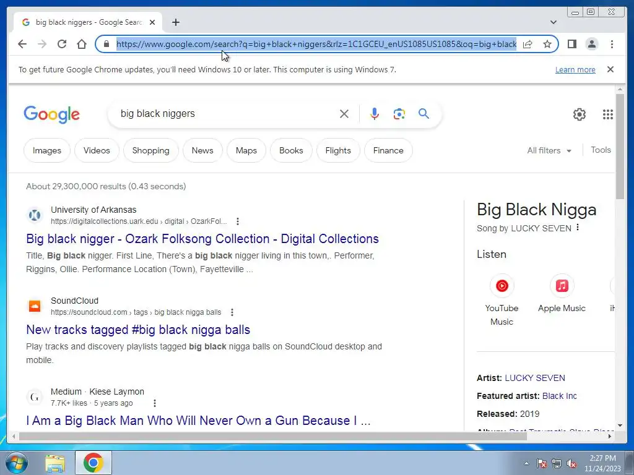Select the Flights filter
This screenshot has width=634, height=475.
(x=338, y=150)
